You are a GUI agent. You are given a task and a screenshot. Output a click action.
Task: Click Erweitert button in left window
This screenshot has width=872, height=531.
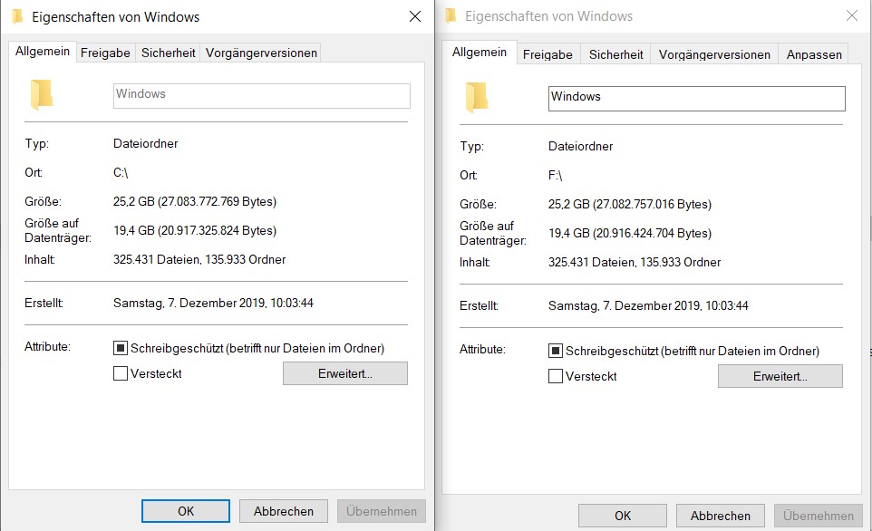(344, 373)
